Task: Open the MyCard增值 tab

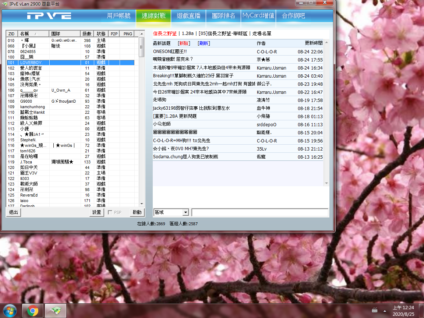Action: [258, 16]
